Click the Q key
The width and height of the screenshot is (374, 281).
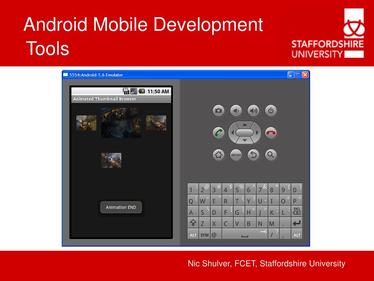coord(193,200)
